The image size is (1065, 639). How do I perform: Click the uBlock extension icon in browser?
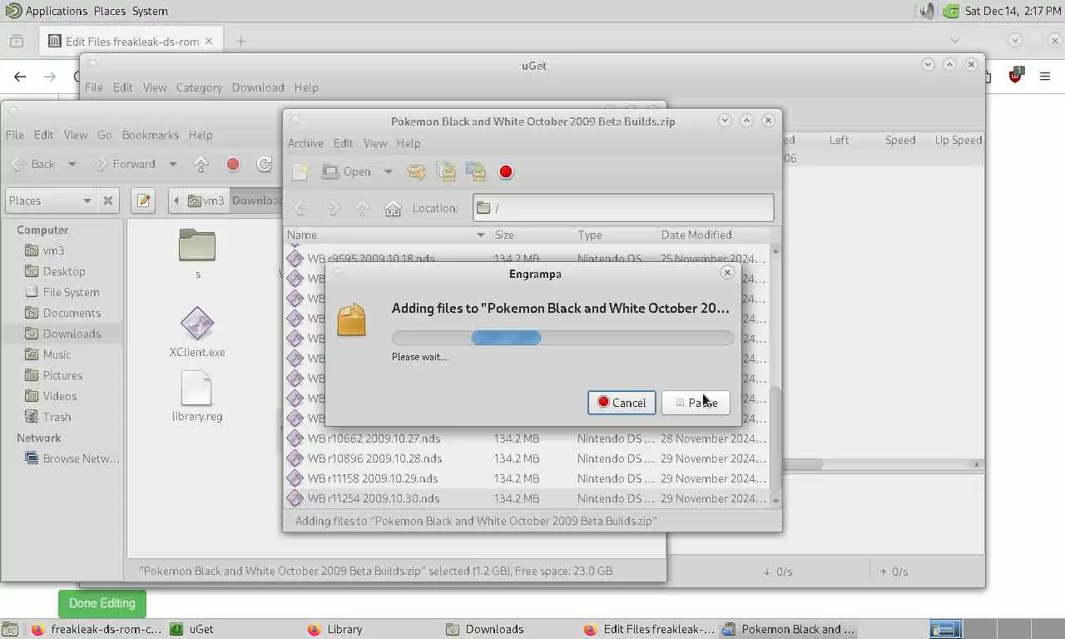1015,76
